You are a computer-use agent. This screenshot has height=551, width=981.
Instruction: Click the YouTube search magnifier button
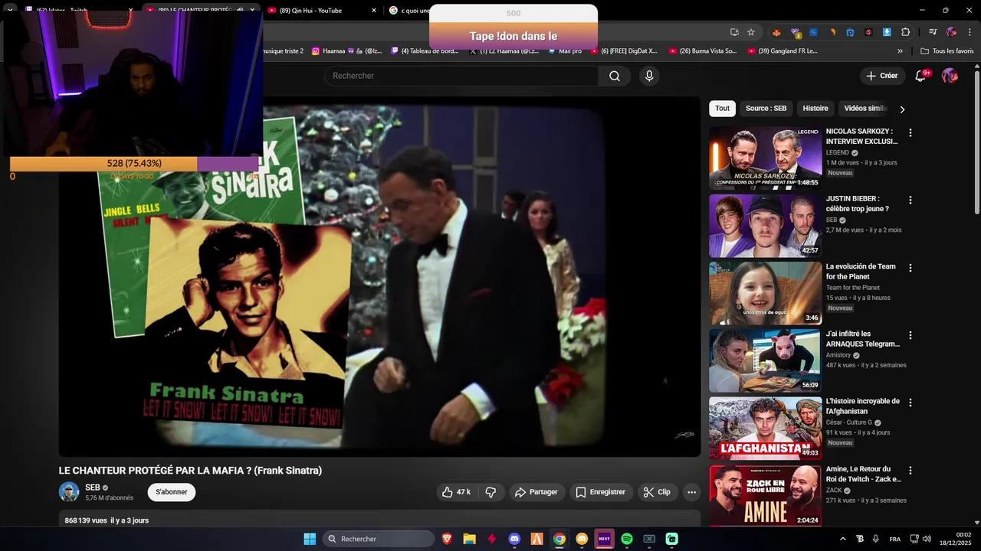pos(615,76)
